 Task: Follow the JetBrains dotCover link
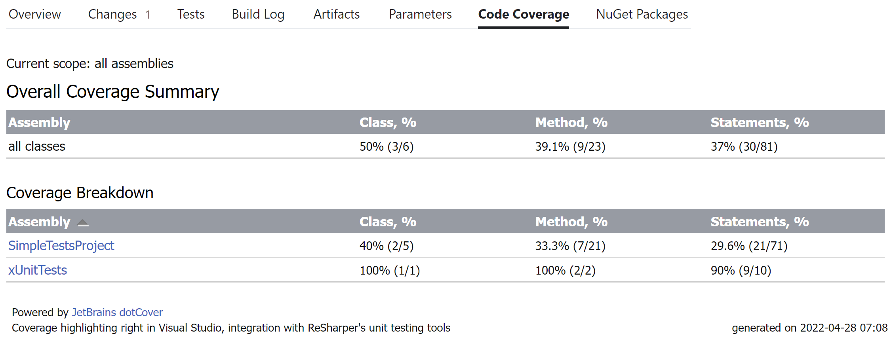coord(117,312)
